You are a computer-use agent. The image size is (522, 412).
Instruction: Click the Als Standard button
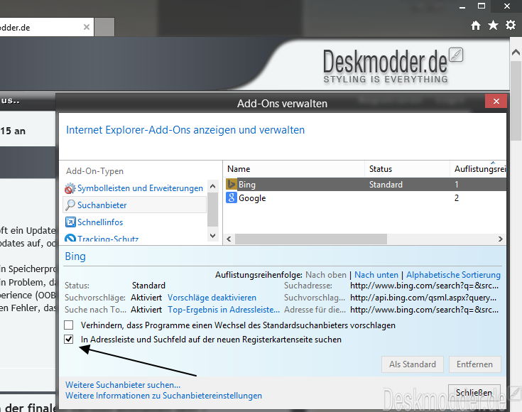[x=412, y=364]
